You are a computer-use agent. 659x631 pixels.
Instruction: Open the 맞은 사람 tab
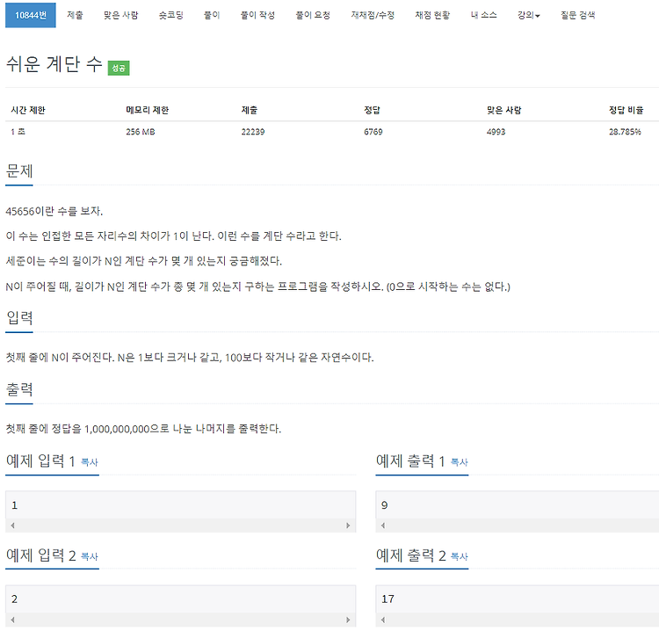(121, 15)
